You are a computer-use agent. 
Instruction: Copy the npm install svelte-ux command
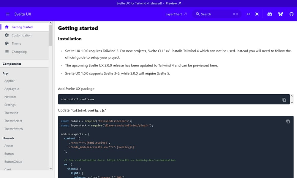[284, 100]
